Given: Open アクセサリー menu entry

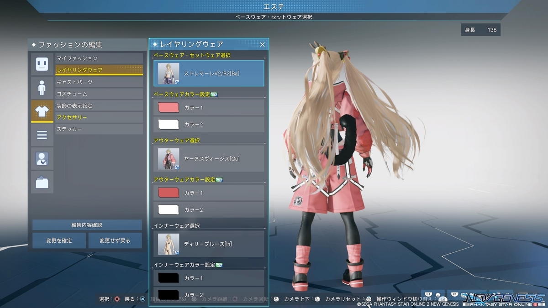Looking at the screenshot, I should click(99, 118).
